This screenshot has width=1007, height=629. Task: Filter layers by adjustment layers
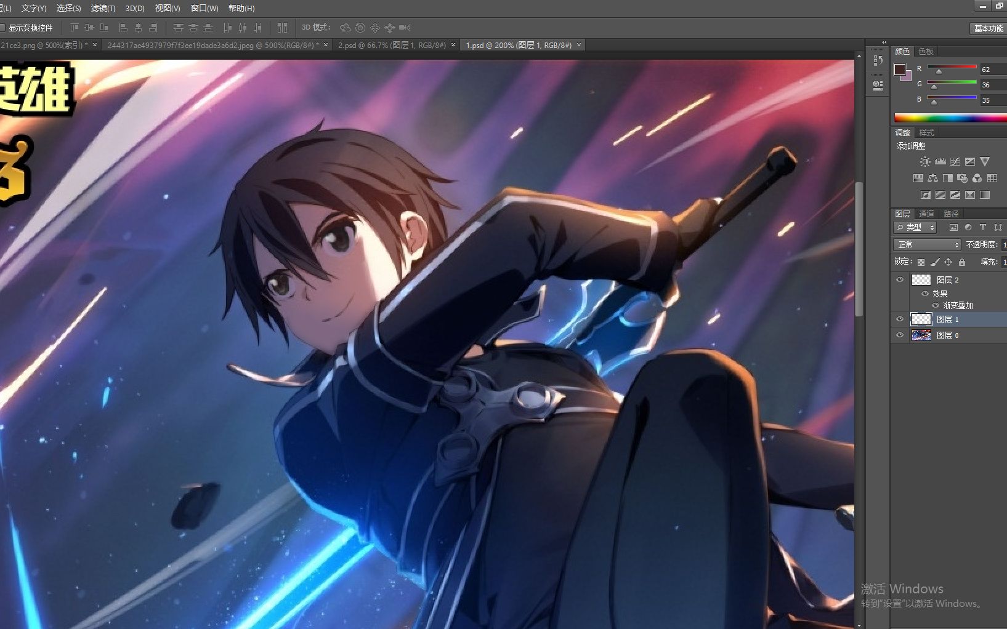point(968,228)
